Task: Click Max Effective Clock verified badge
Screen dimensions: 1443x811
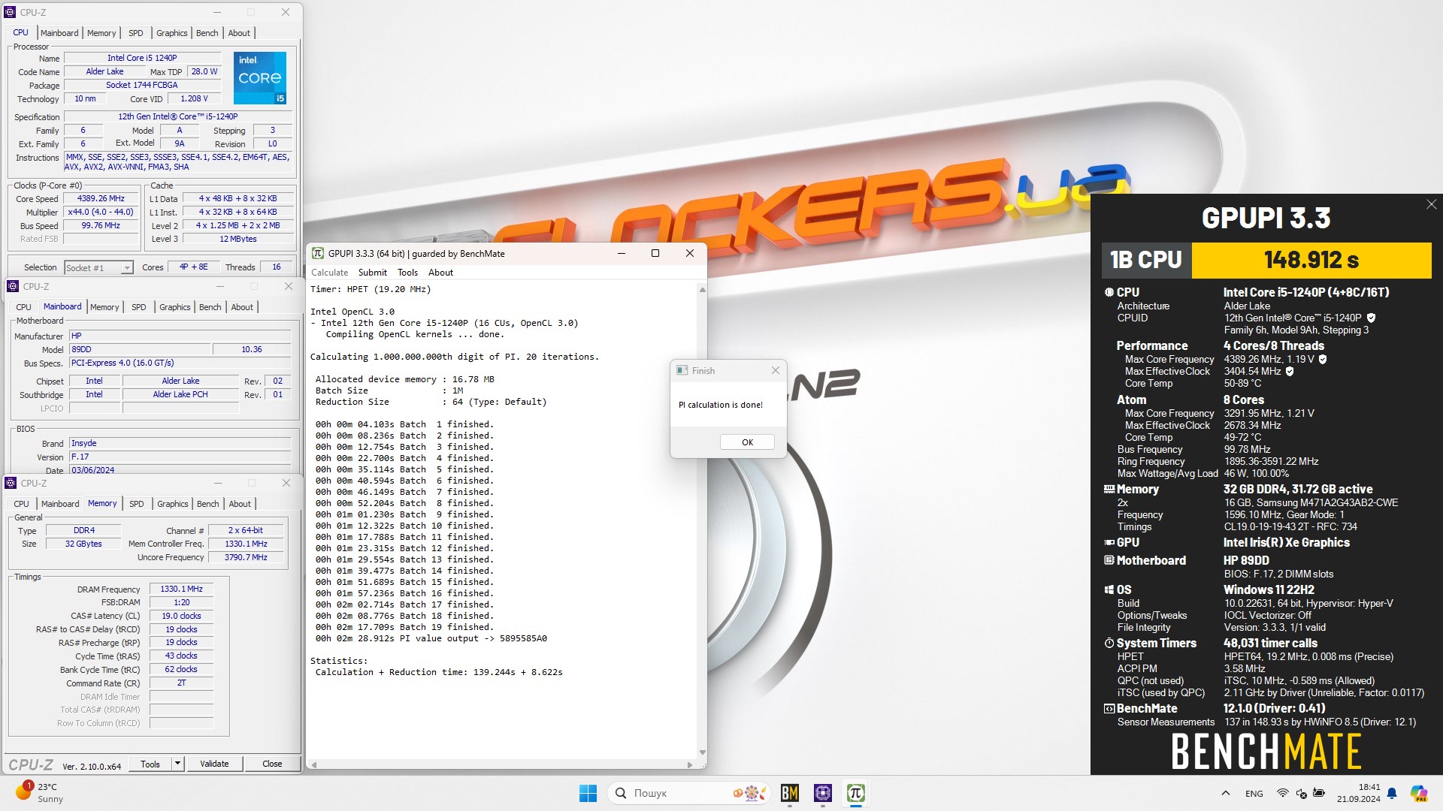Action: [x=1290, y=371]
